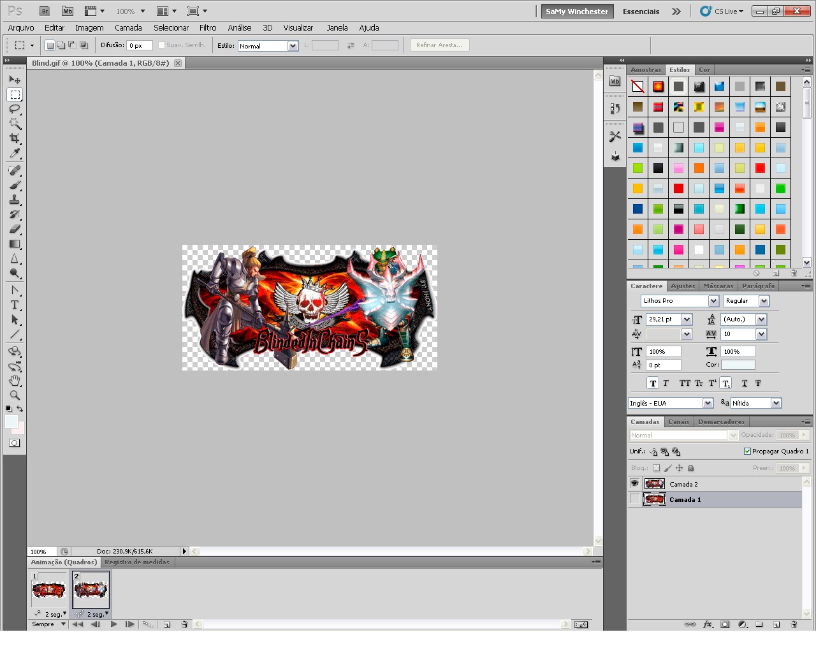Select the Clone Stamp tool
This screenshot has width=816, height=653.
pos(15,200)
